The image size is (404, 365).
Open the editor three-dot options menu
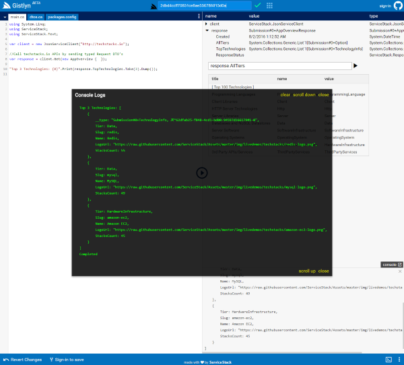199,16
